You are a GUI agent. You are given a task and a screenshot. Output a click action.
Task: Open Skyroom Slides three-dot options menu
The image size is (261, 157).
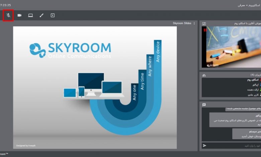pyautogui.click(x=194, y=23)
